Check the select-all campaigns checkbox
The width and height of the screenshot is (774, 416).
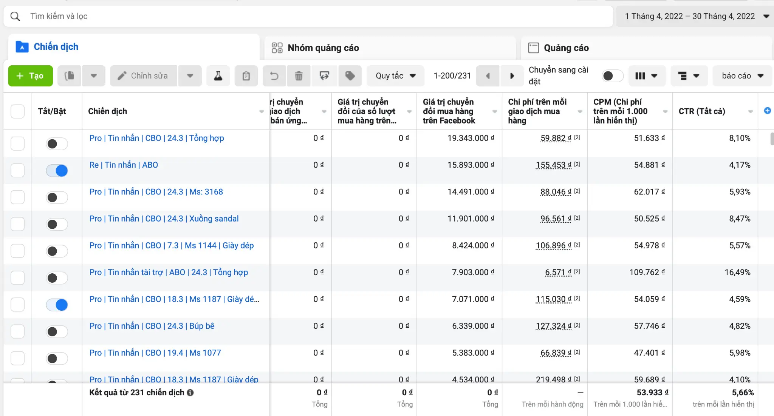pos(17,111)
